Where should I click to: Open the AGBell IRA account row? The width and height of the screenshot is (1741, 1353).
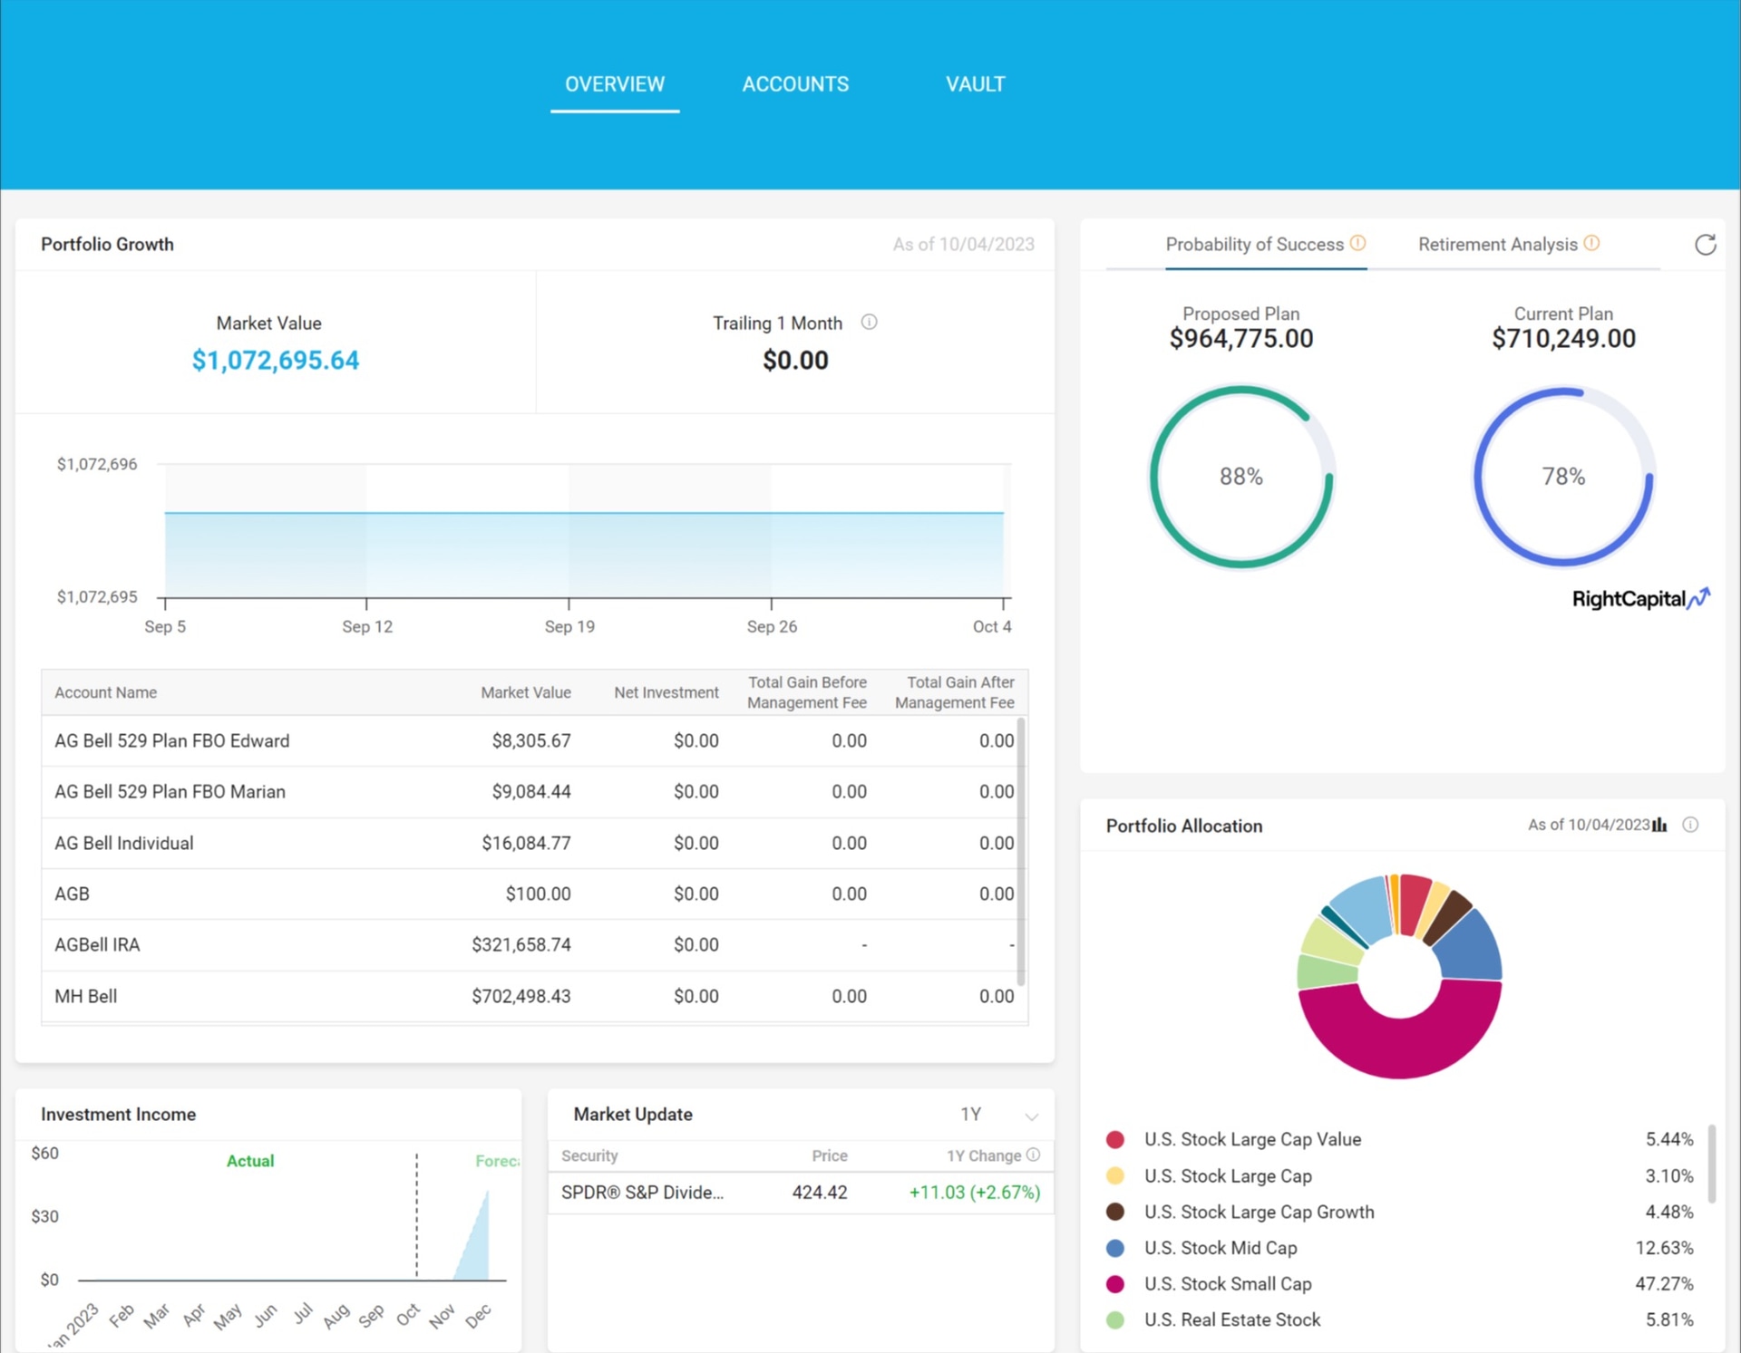click(x=97, y=944)
